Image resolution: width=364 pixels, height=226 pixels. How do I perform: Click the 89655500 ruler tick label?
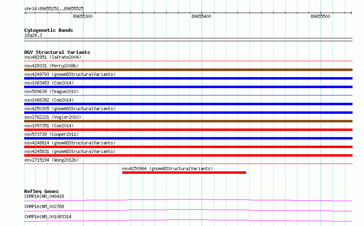(x=320, y=16)
